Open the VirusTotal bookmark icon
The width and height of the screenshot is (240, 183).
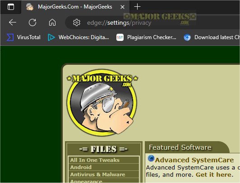coord(10,37)
